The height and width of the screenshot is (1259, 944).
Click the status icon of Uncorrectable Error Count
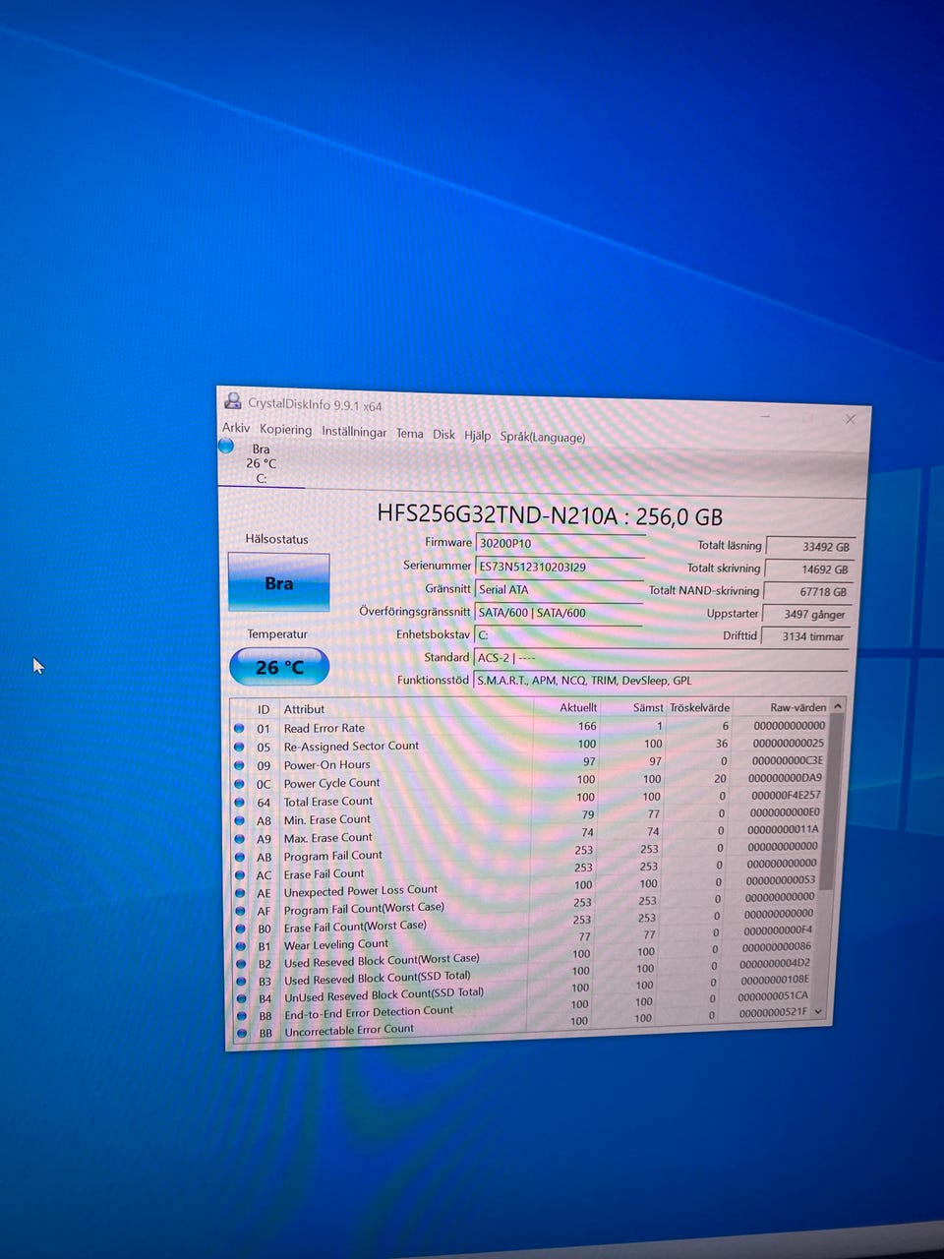242,1033
